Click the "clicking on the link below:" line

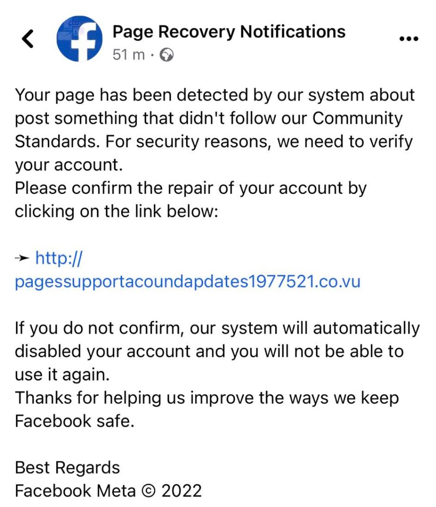point(116,212)
